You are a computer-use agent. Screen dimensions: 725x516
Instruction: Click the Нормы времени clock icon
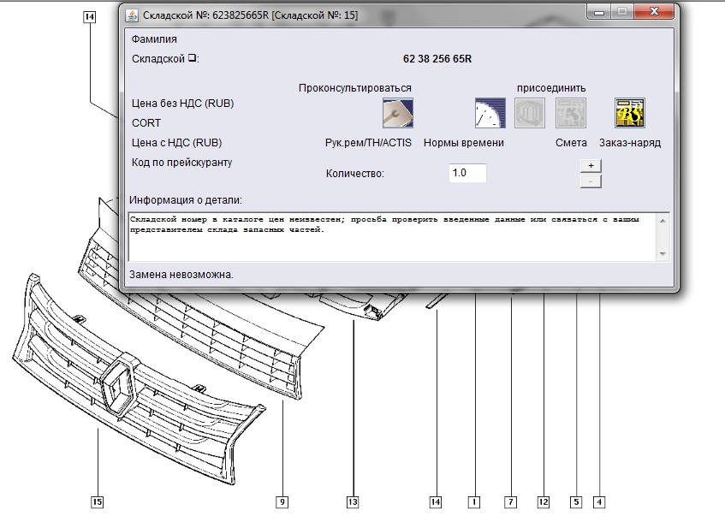coord(490,113)
